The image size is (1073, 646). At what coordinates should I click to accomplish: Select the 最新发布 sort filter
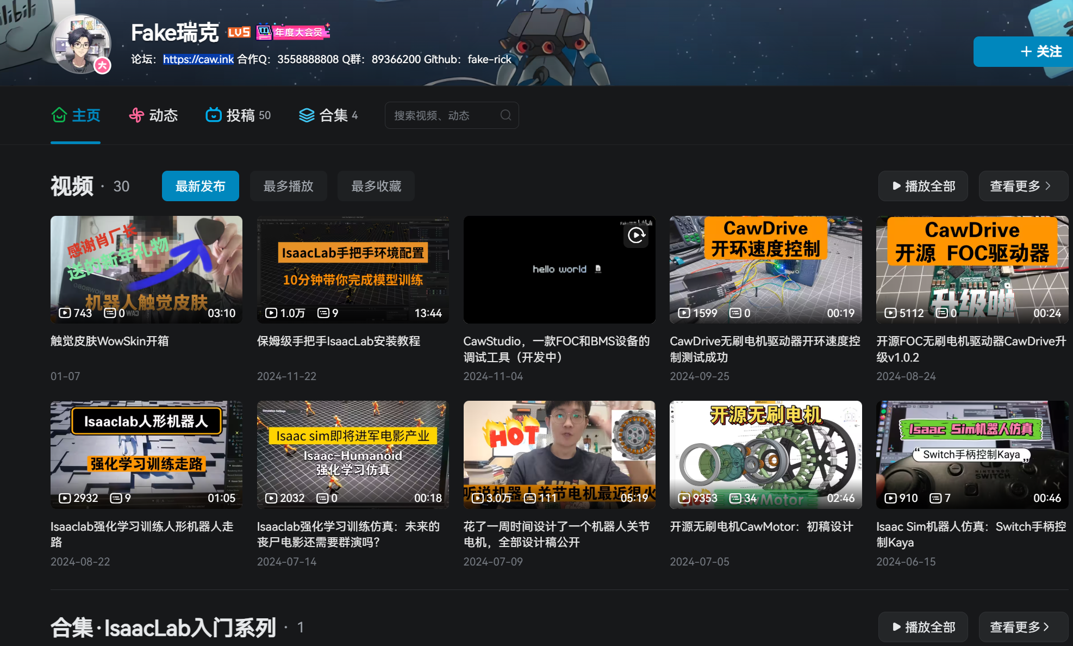click(x=200, y=186)
